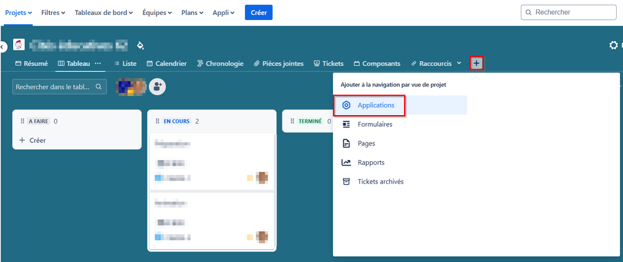The image size is (623, 262).
Task: Open the first card in EN COURS
Action: tap(212, 162)
